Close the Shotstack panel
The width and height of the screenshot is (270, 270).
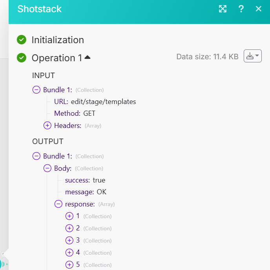point(259,9)
